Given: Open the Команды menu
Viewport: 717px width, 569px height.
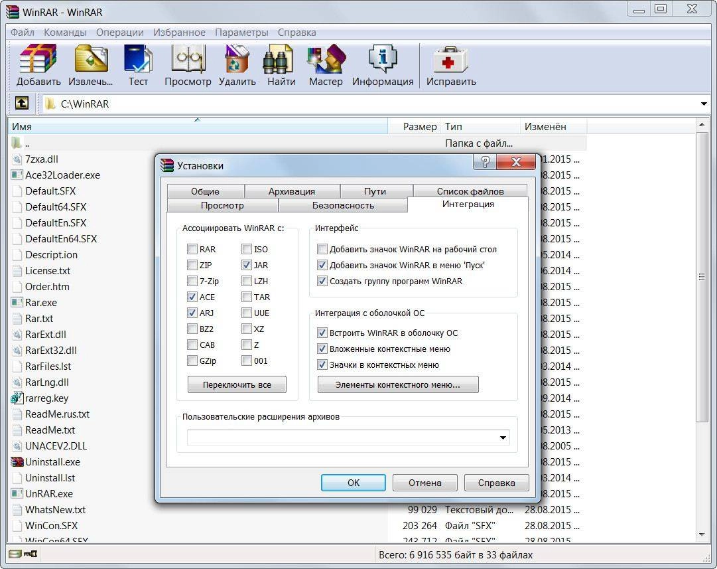Looking at the screenshot, I should click(x=65, y=33).
